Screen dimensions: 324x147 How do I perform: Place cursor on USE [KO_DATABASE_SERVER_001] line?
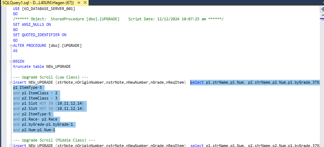(x=44, y=9)
